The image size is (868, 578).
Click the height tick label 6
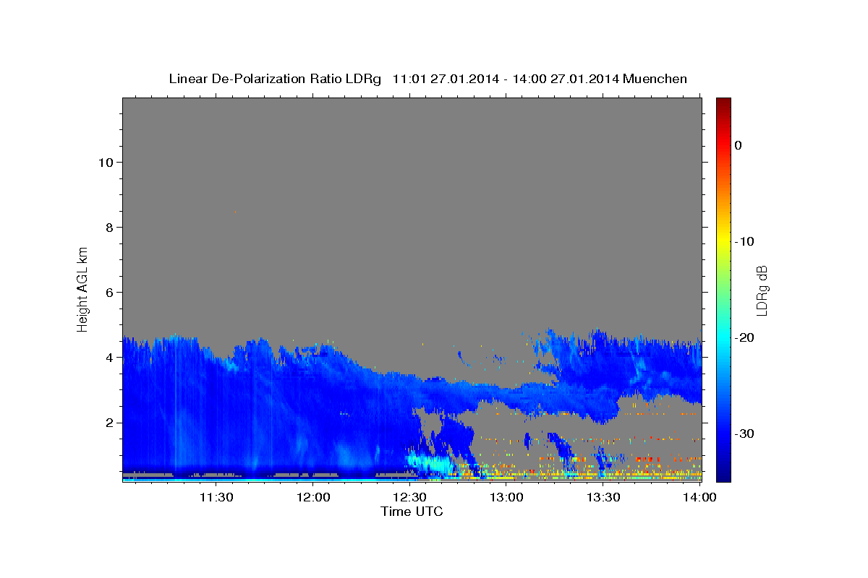click(x=108, y=292)
